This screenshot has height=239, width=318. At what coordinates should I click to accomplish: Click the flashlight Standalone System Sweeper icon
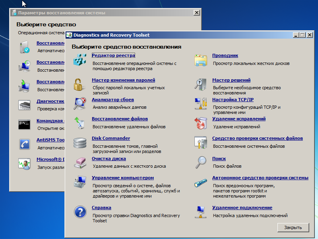click(x=201, y=183)
